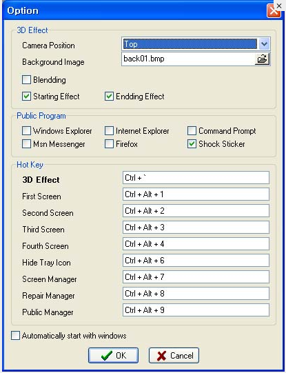Check the Msn Messenger option
Screen dimensions: 286x373
[x=26, y=144]
